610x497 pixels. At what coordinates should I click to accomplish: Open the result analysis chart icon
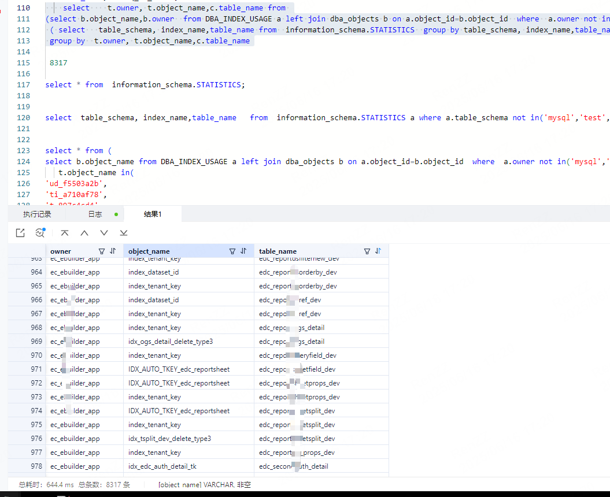tap(40, 232)
